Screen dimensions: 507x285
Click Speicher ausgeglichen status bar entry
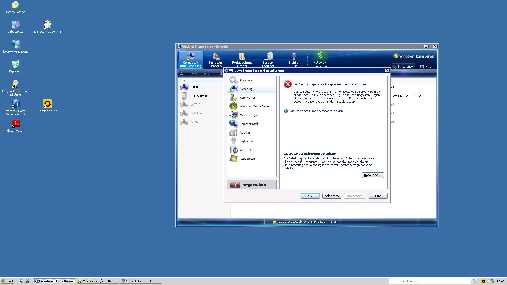[x=304, y=222]
